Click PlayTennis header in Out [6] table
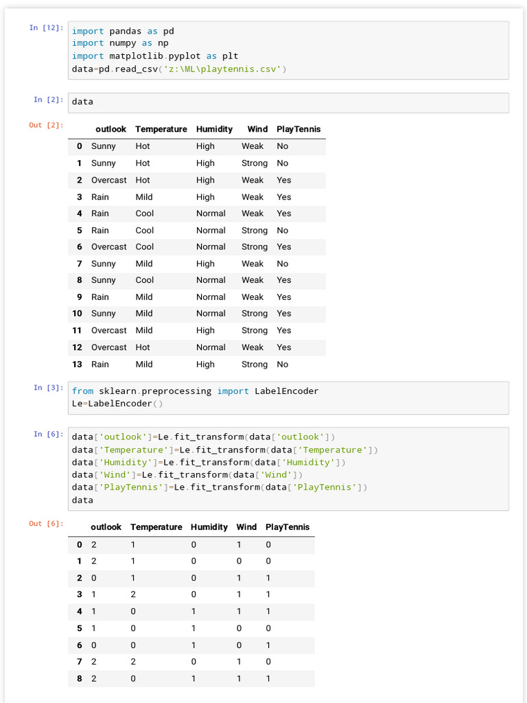The width and height of the screenshot is (527, 703). pos(288,527)
